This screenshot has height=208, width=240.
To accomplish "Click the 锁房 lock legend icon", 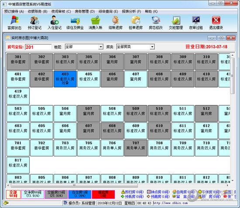I will 200,196.
